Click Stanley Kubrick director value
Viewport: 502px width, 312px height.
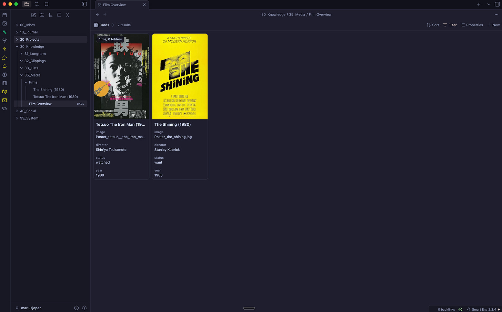point(167,150)
